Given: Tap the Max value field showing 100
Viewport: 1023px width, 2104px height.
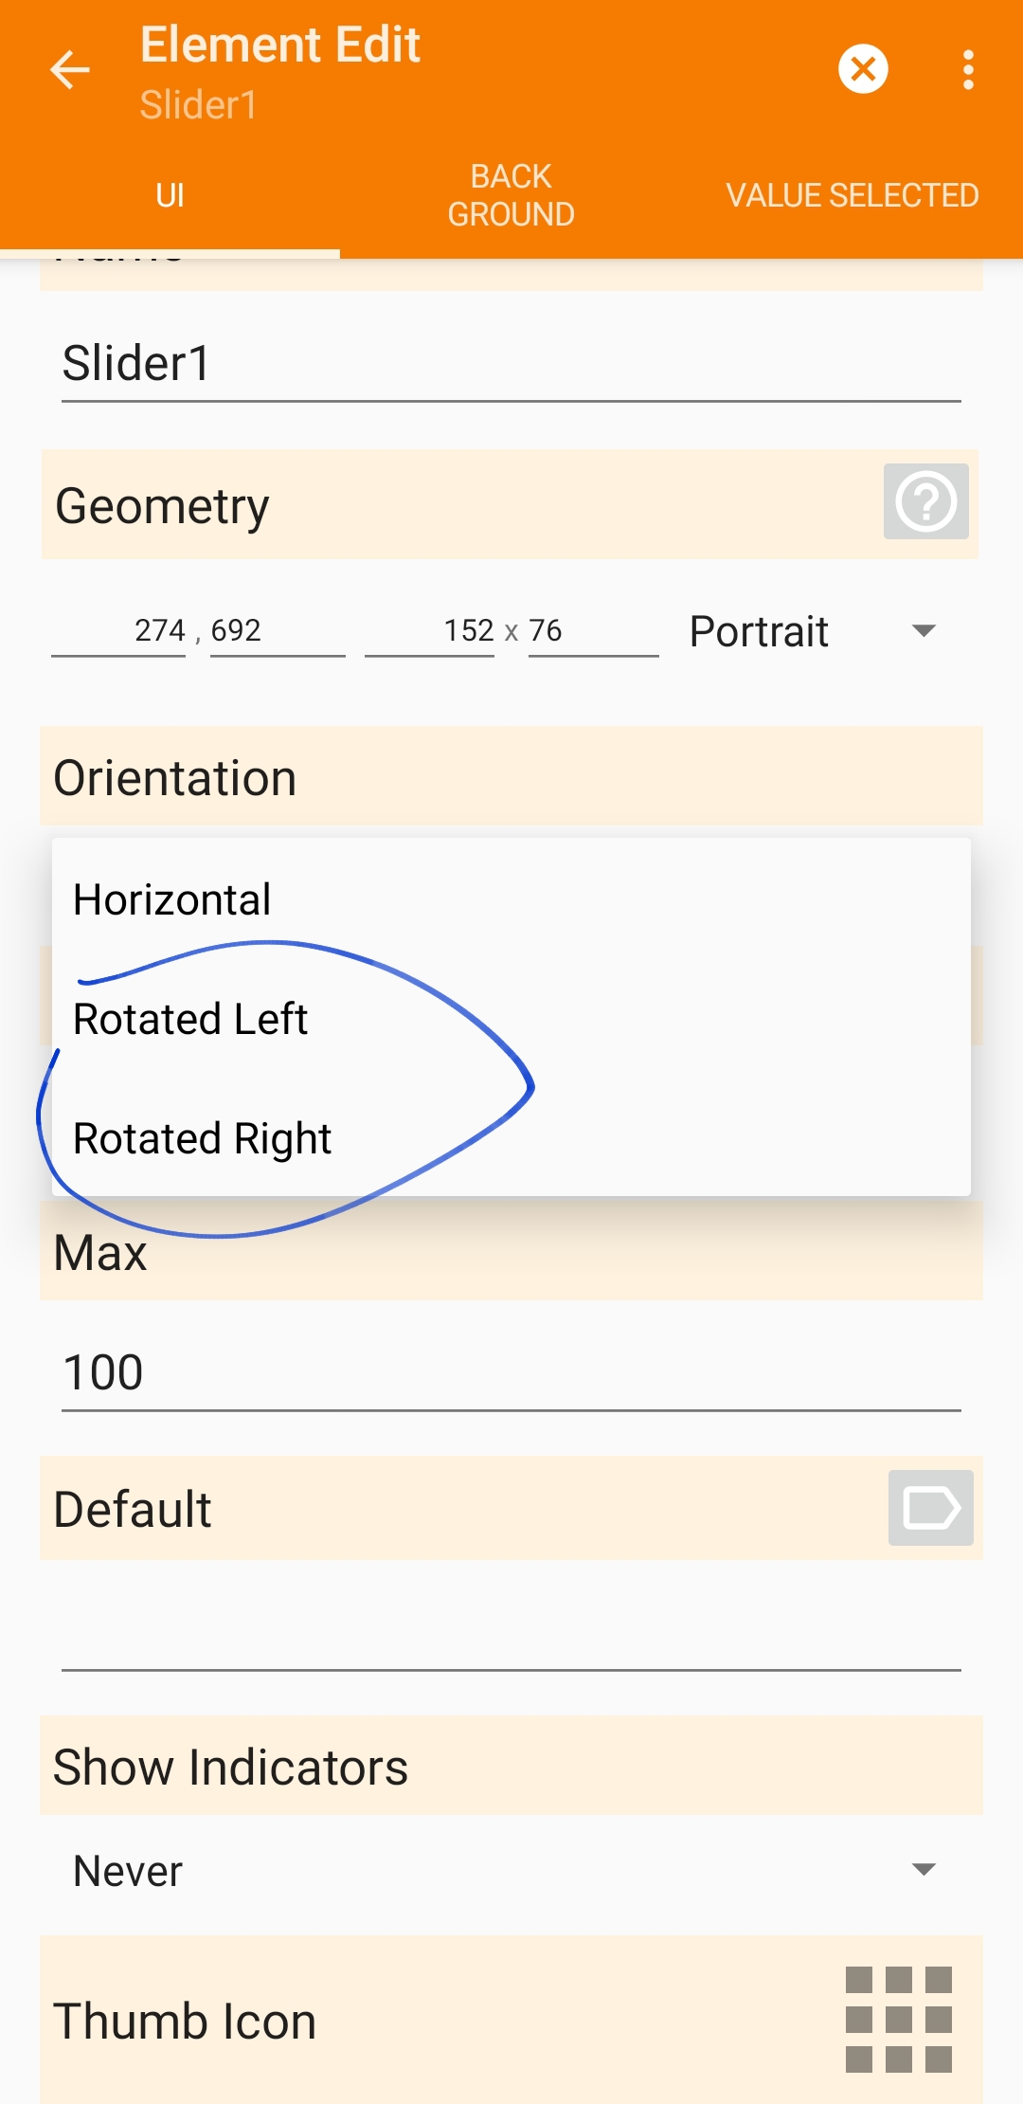Looking at the screenshot, I should pos(511,1372).
